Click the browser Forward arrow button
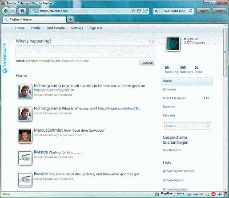 tap(13, 11)
